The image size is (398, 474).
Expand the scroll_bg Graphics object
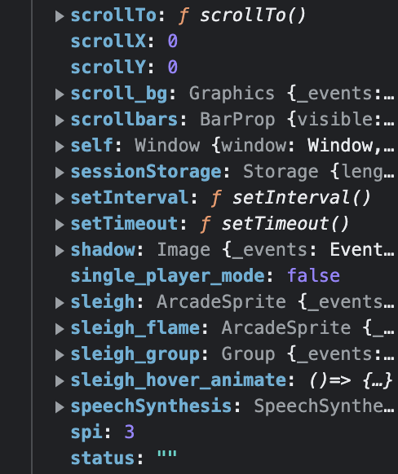[x=60, y=94]
